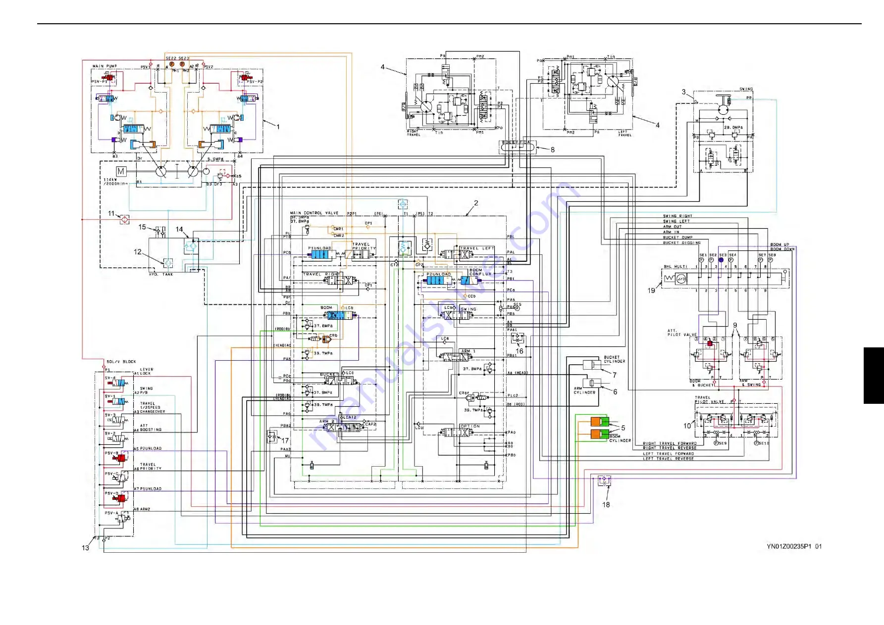Screen dimensions: 884x625
Task: Click the BUCKET CYLINDER label
Action: click(x=614, y=359)
